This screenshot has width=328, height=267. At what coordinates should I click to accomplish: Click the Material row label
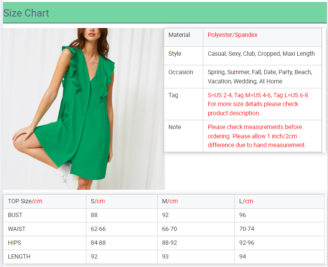(x=179, y=35)
